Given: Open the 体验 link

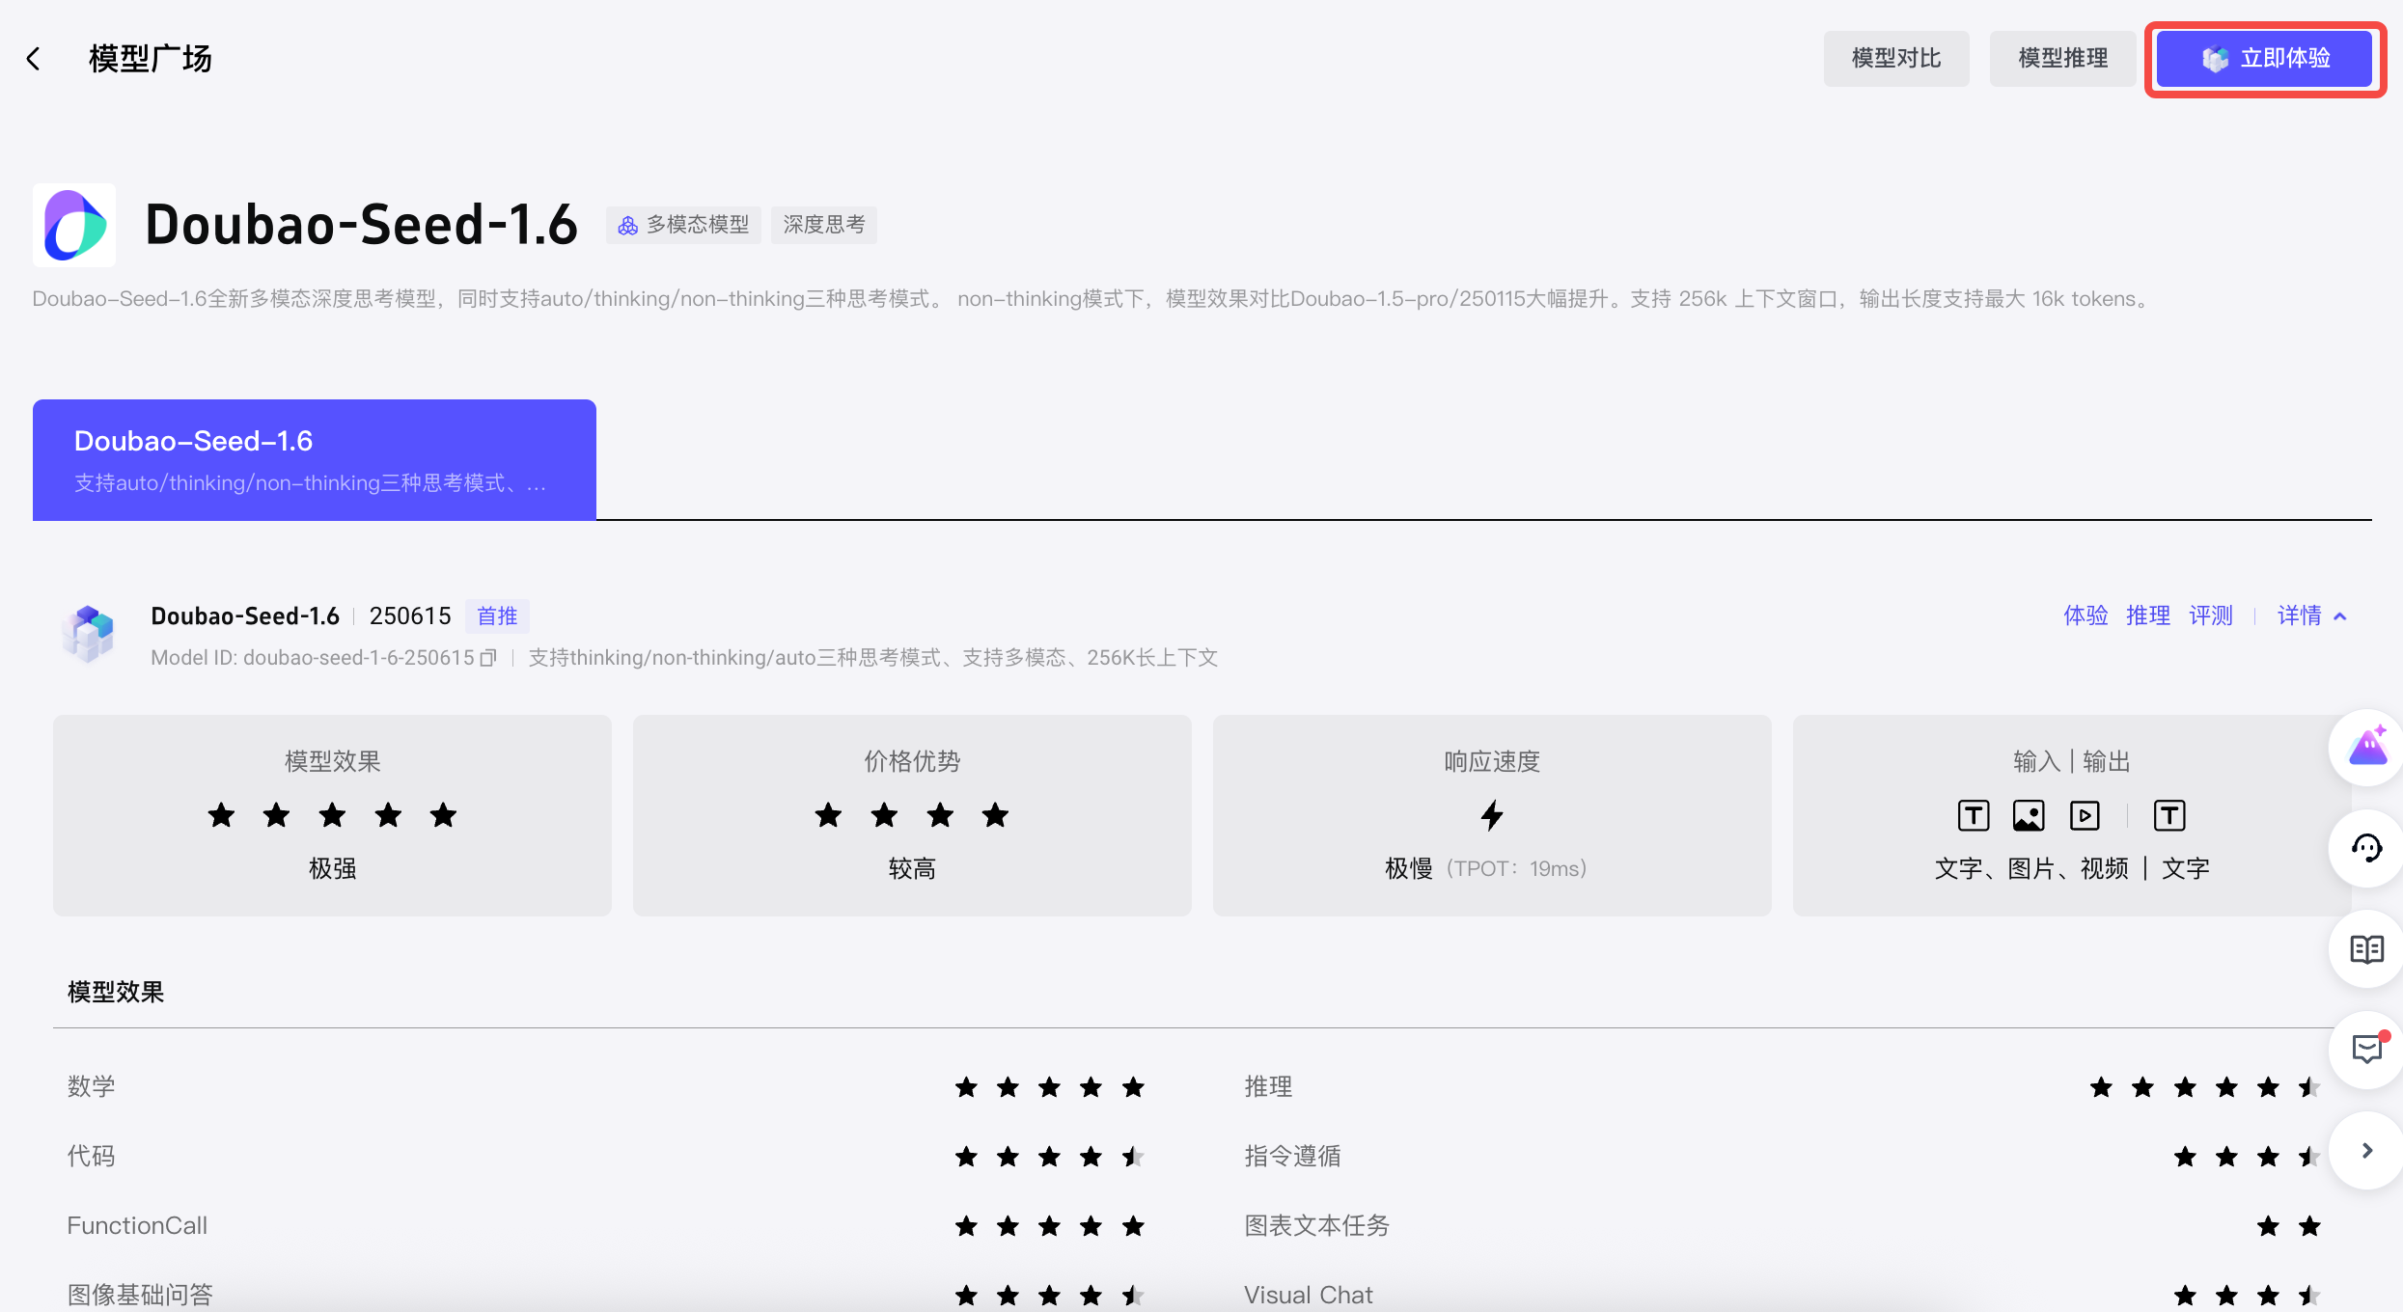Looking at the screenshot, I should click(x=2085, y=615).
